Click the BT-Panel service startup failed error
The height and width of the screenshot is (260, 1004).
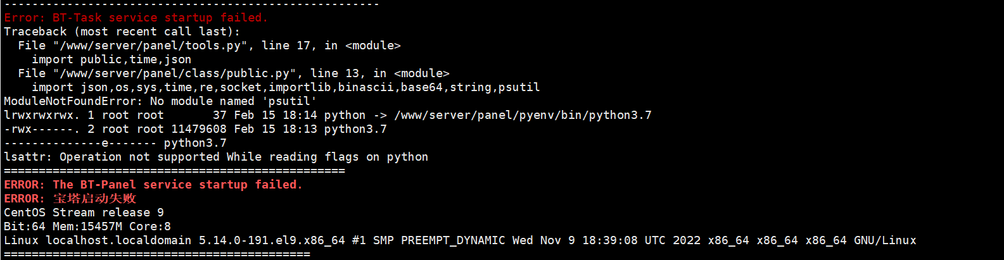pyautogui.click(x=178, y=185)
